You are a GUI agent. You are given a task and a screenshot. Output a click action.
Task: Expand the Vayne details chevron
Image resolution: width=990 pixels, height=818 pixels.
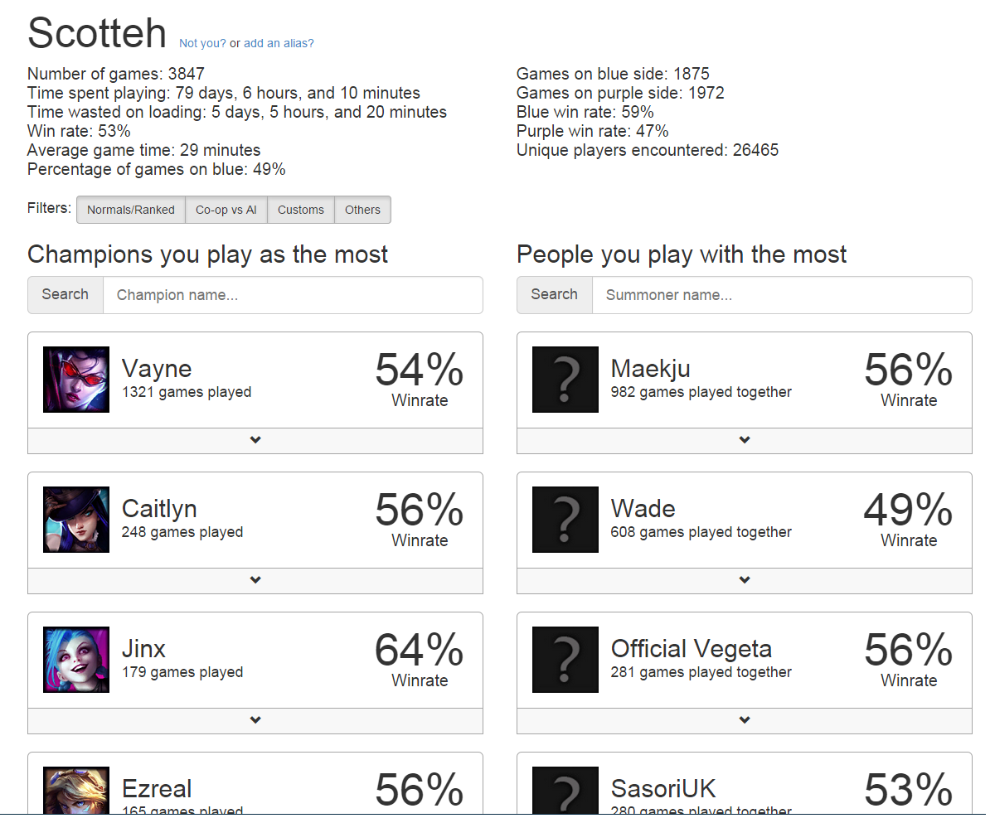(x=255, y=440)
